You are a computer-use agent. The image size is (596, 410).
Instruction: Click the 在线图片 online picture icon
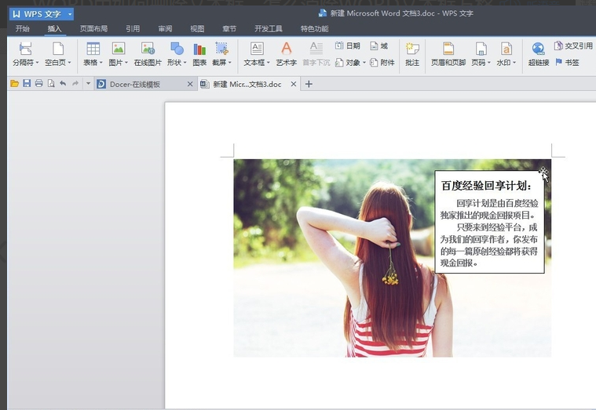coord(147,49)
